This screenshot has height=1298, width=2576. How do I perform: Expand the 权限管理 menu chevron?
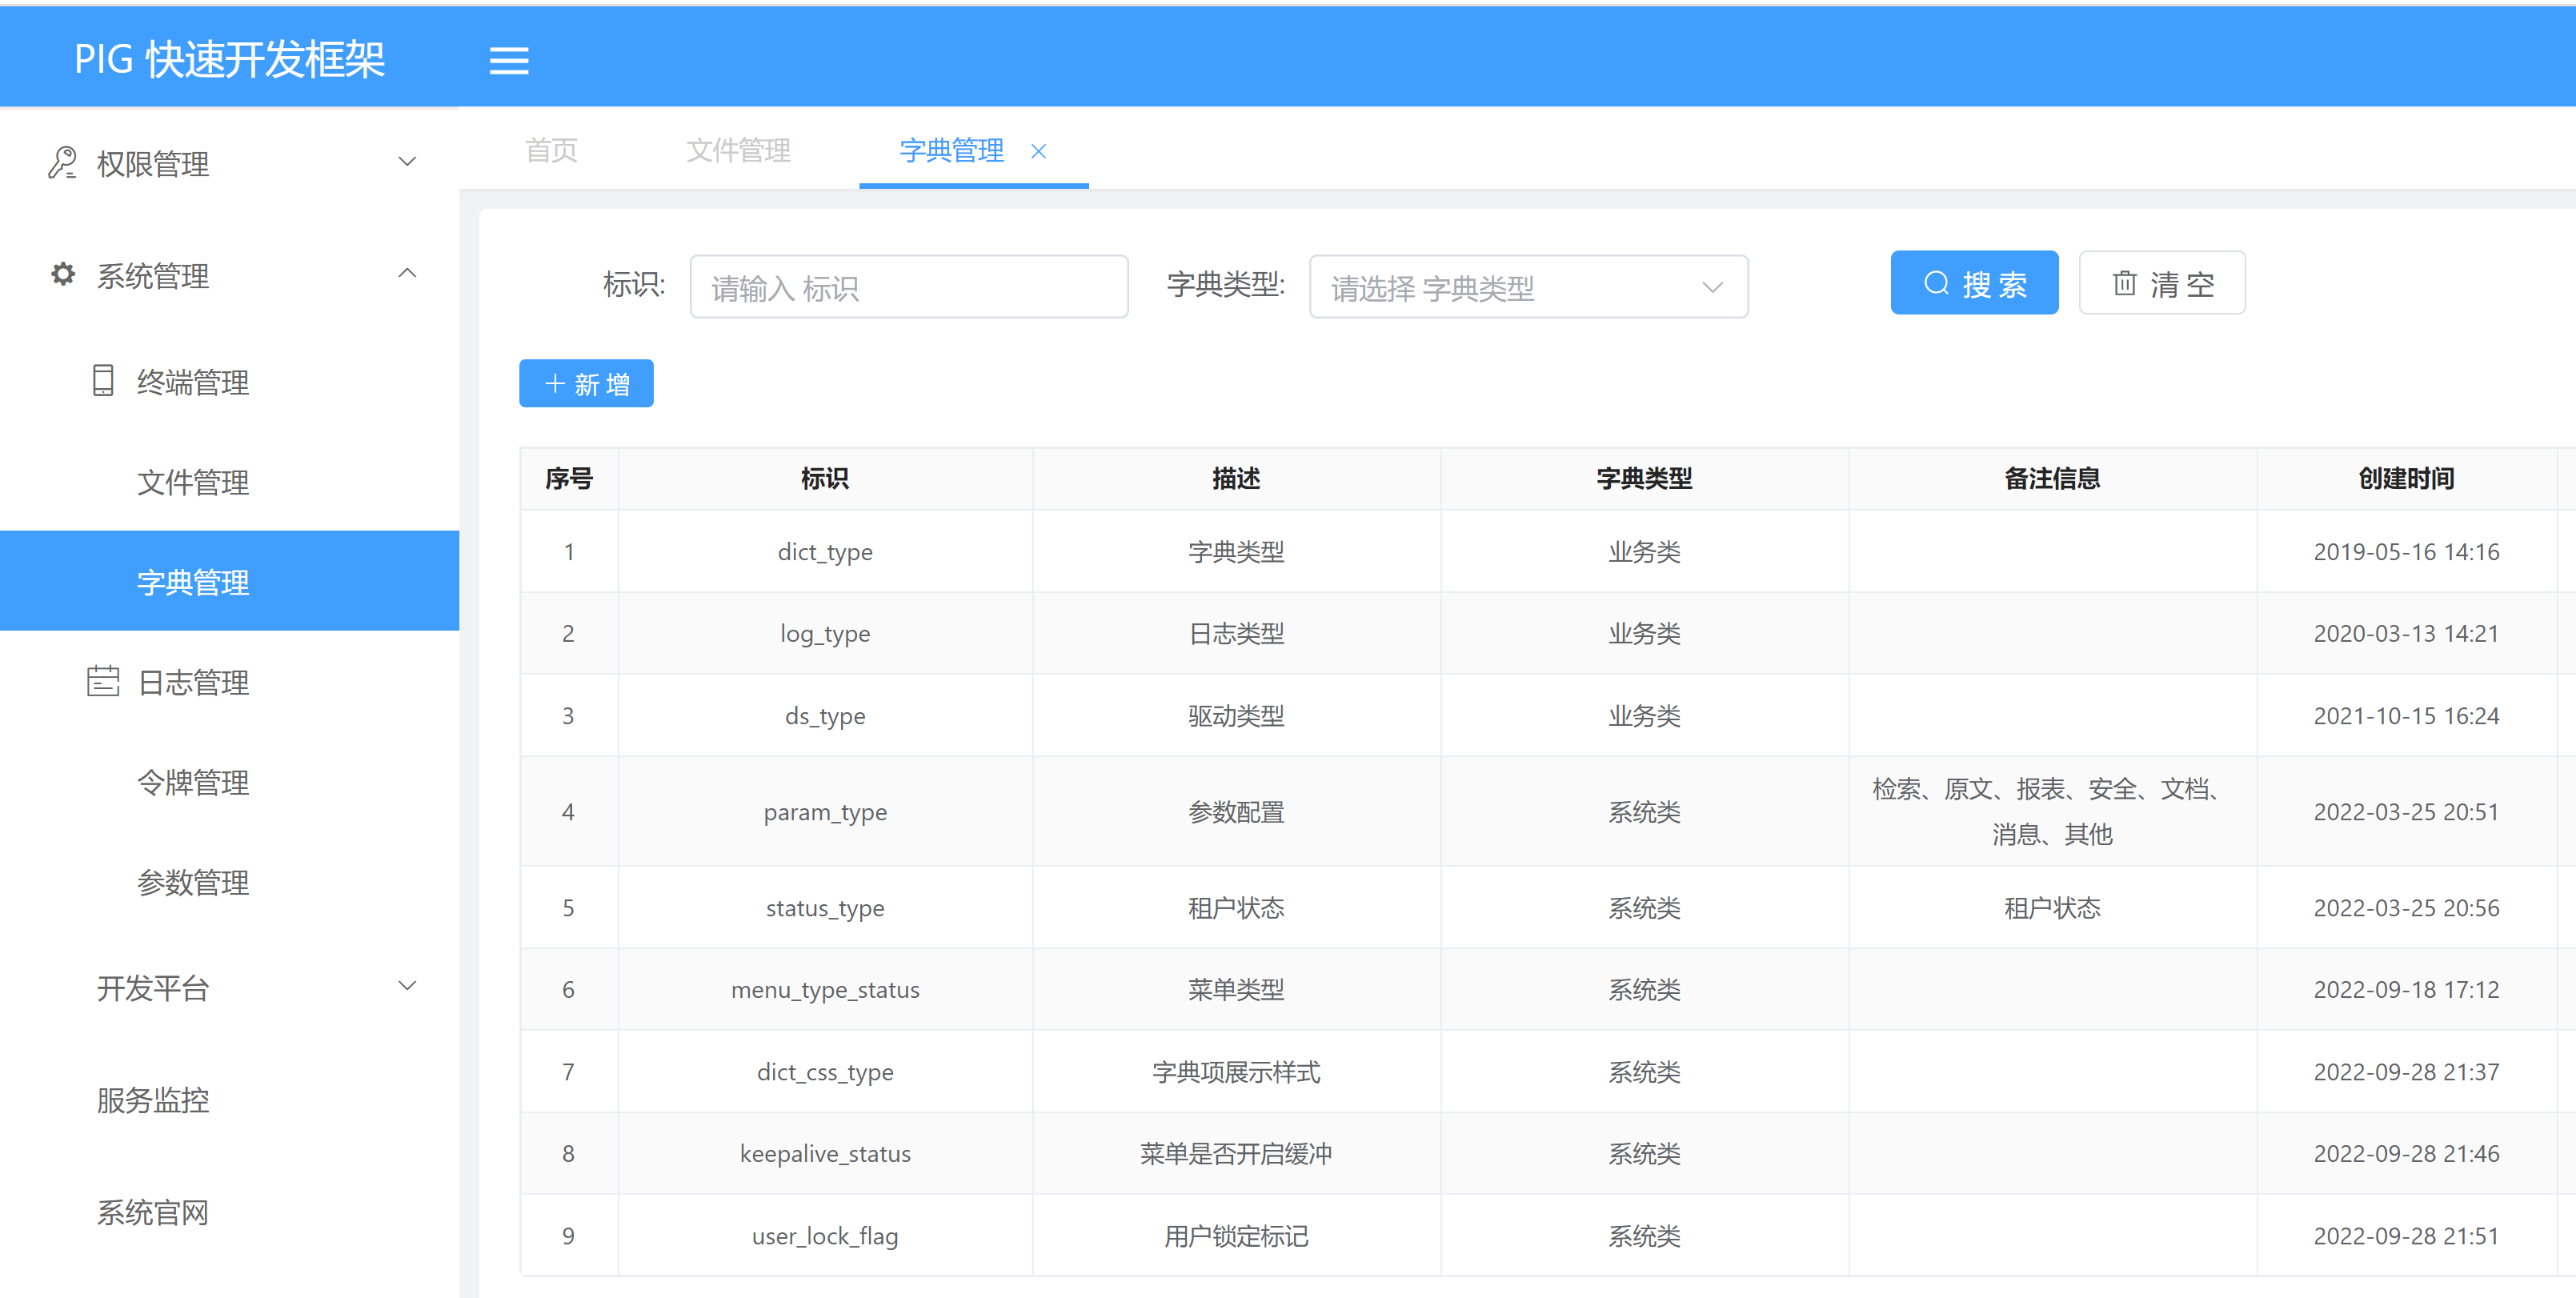click(407, 162)
